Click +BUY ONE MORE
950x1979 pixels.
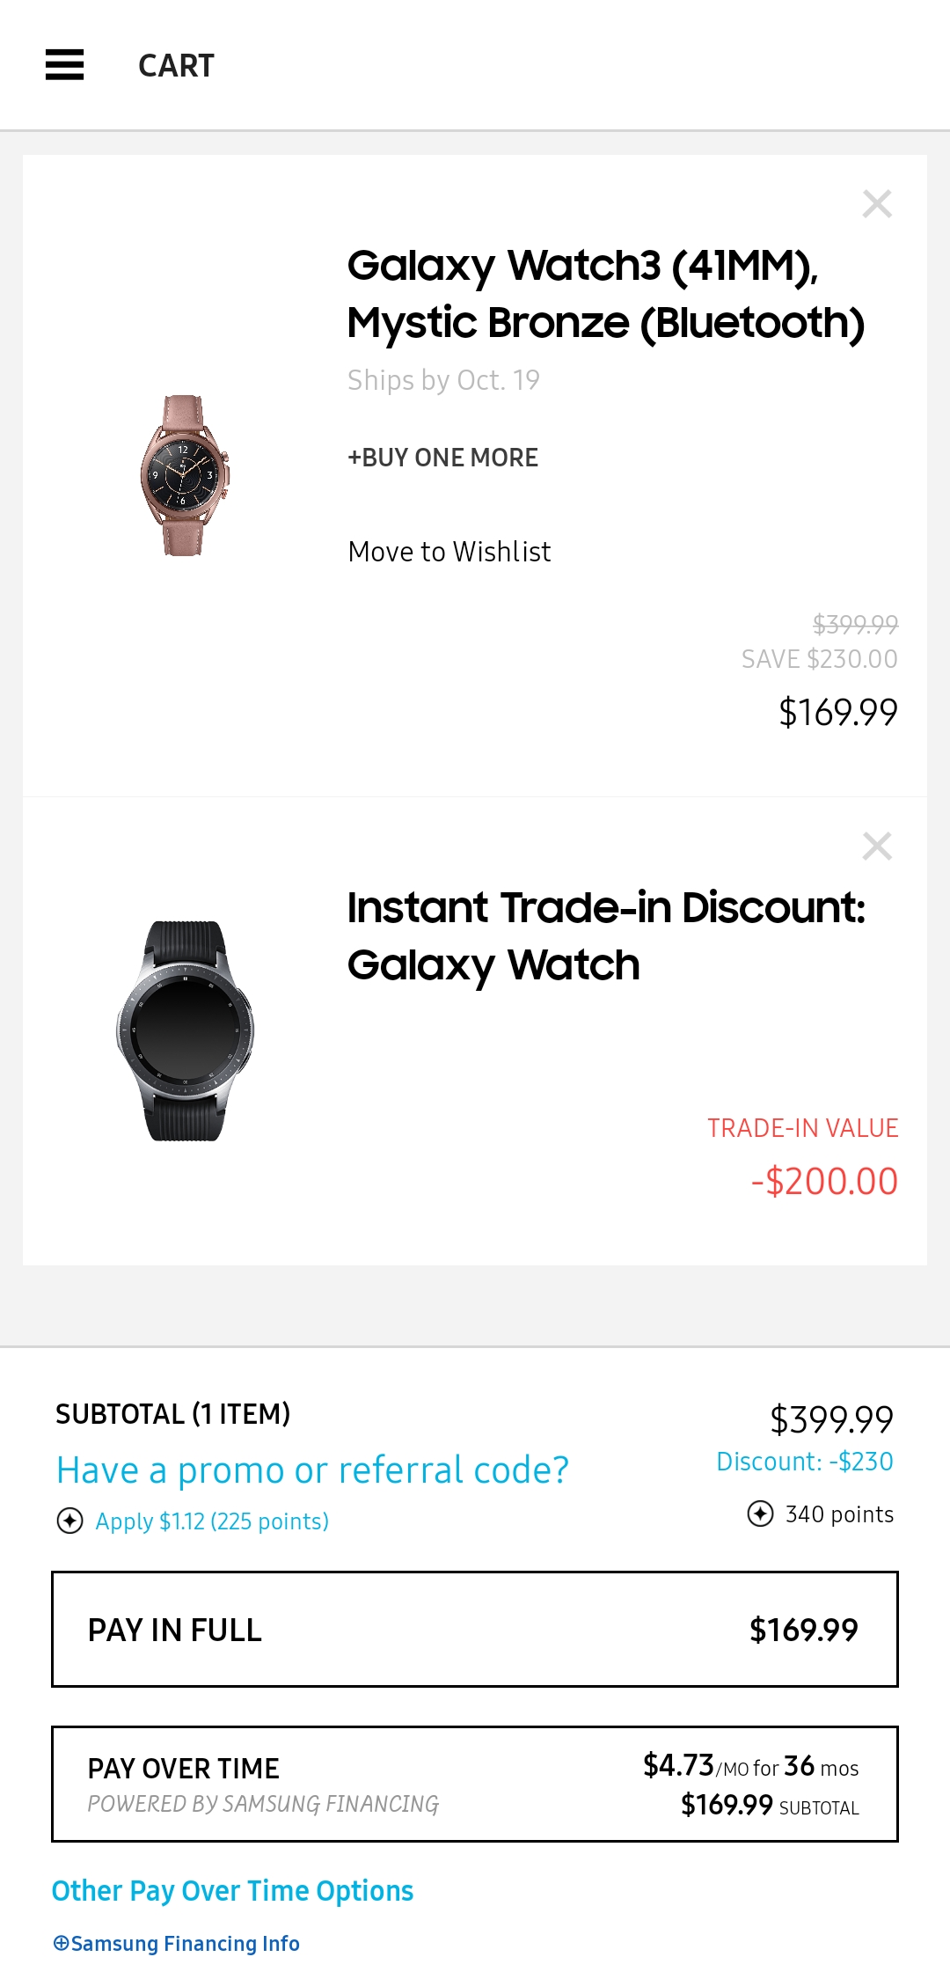click(442, 458)
